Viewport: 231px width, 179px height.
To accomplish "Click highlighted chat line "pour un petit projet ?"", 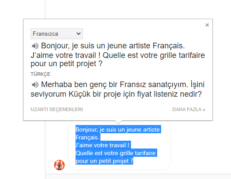I will point(104,161).
